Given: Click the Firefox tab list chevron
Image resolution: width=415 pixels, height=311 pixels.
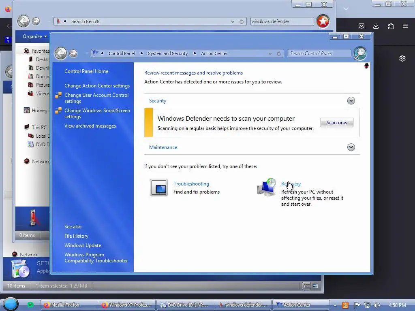Looking at the screenshot, I should pyautogui.click(x=346, y=9).
